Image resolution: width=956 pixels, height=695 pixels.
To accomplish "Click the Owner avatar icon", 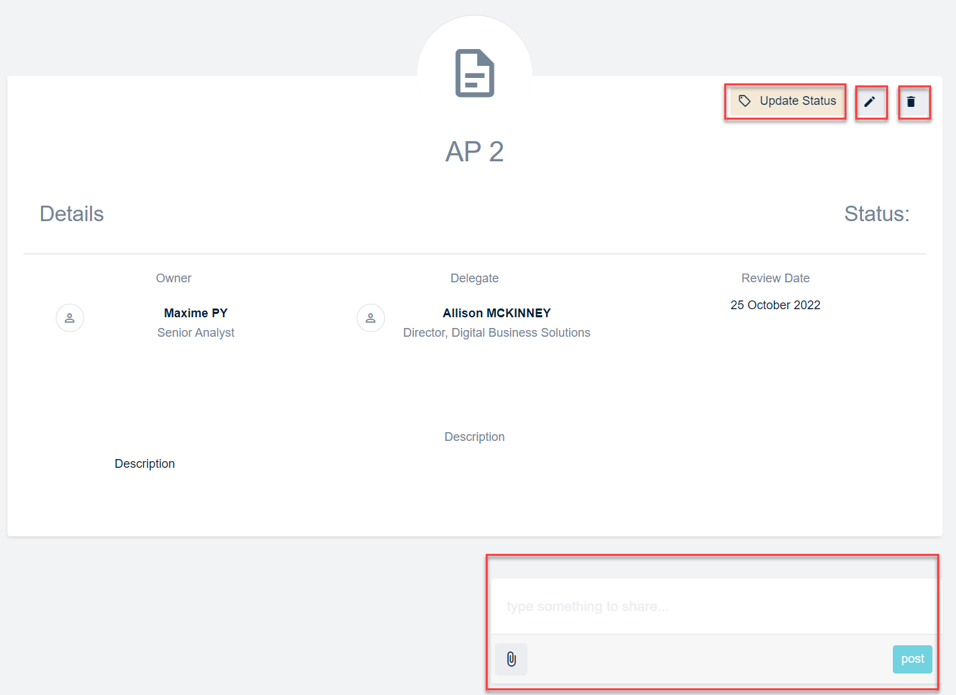I will coord(70,318).
